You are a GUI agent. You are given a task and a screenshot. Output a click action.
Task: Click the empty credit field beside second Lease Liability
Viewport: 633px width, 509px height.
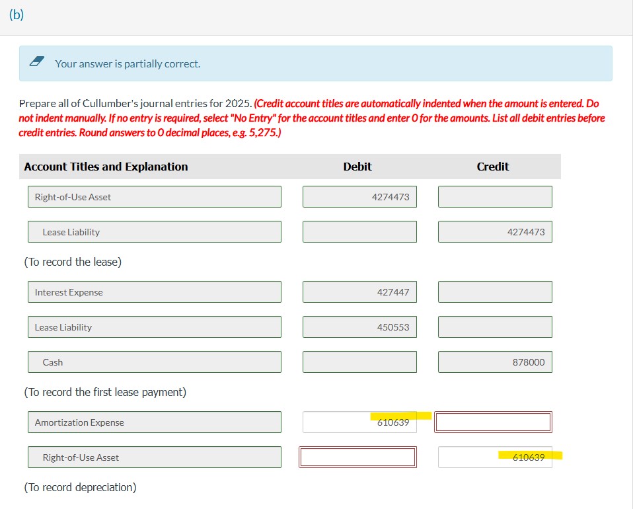click(x=495, y=327)
